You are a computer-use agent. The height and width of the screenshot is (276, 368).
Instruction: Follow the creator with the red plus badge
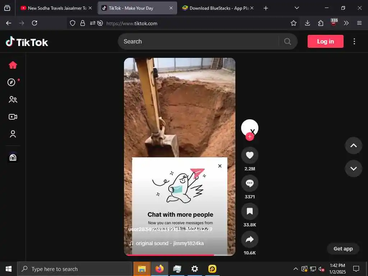(x=250, y=137)
